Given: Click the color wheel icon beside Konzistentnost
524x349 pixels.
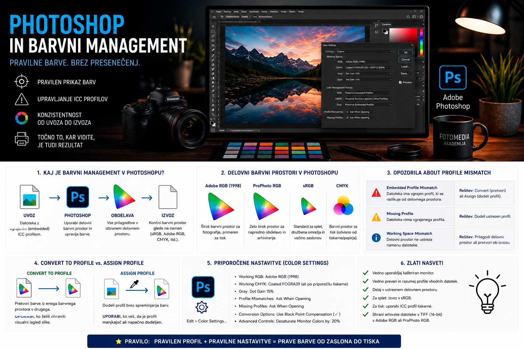Looking at the screenshot, I should (21, 118).
